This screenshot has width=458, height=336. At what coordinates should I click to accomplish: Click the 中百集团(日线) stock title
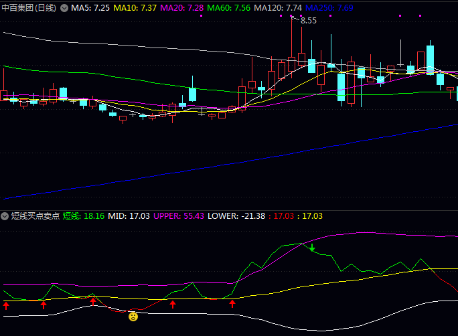point(29,8)
